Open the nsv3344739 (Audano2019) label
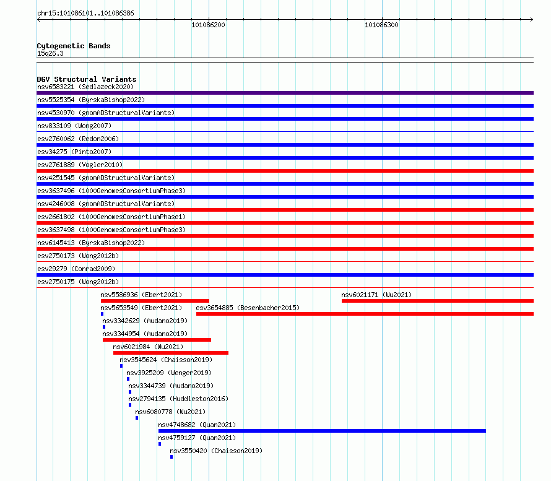Screen dimensions: 551x481 click(x=171, y=386)
